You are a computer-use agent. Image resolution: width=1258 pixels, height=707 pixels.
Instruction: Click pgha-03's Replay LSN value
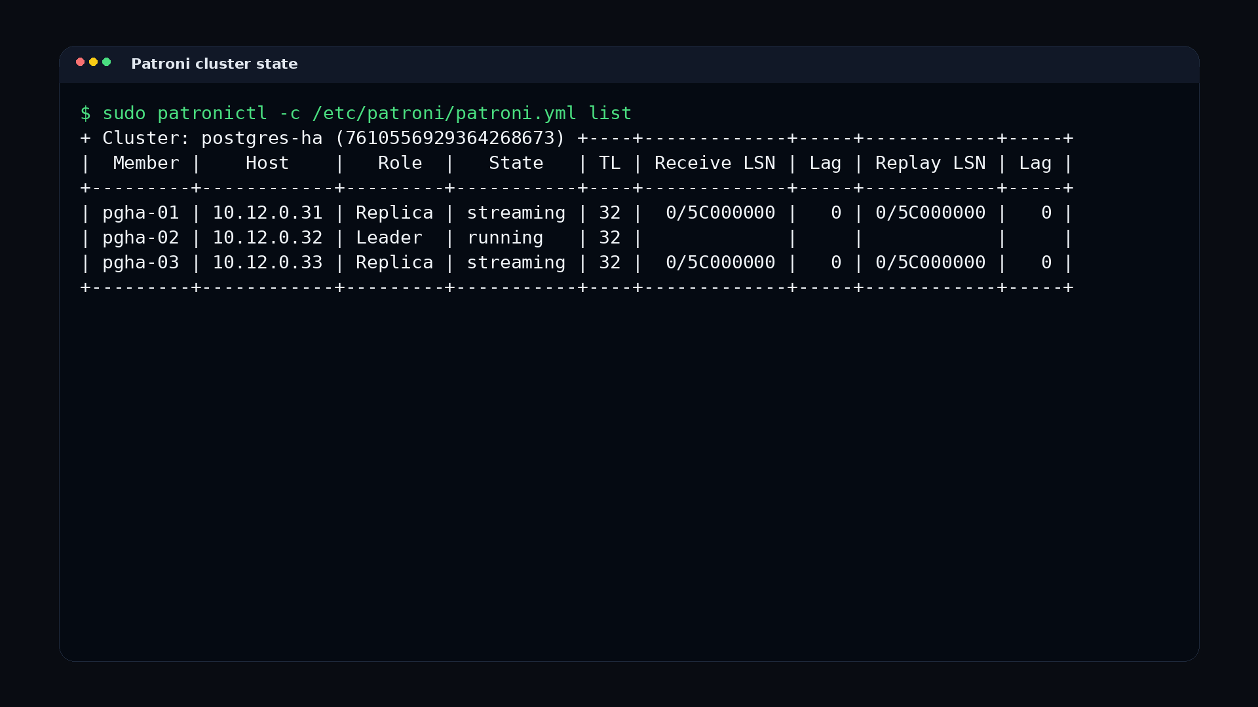point(930,263)
